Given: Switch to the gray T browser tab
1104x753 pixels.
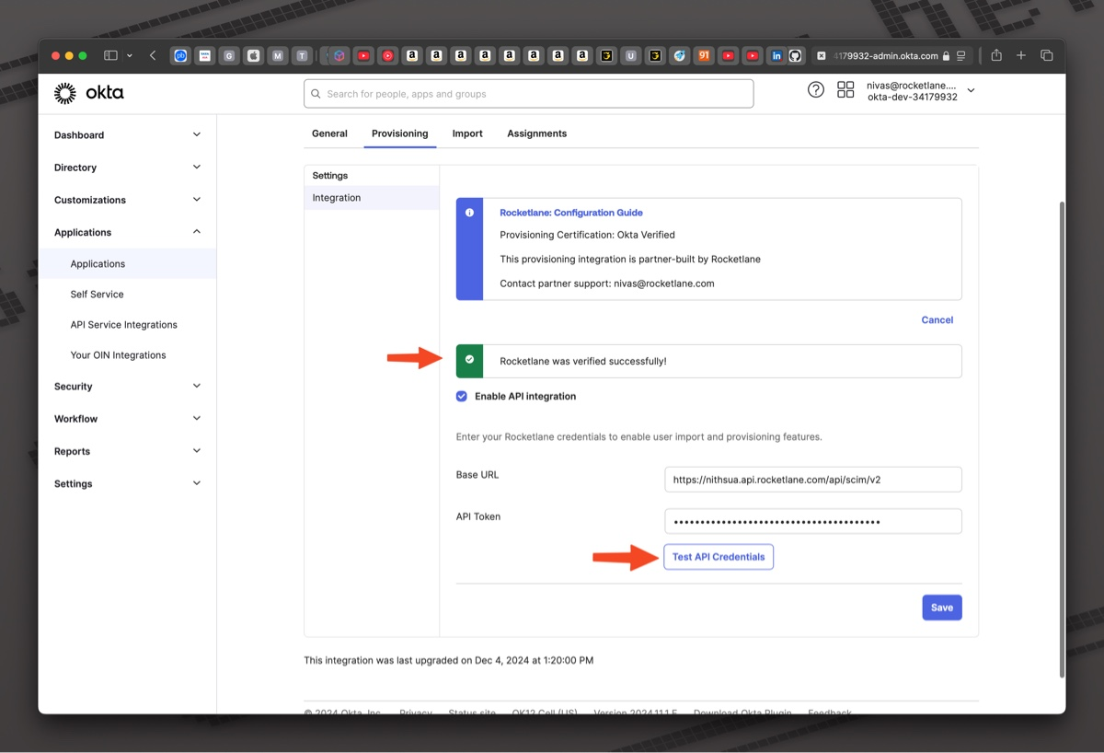Looking at the screenshot, I should point(302,56).
